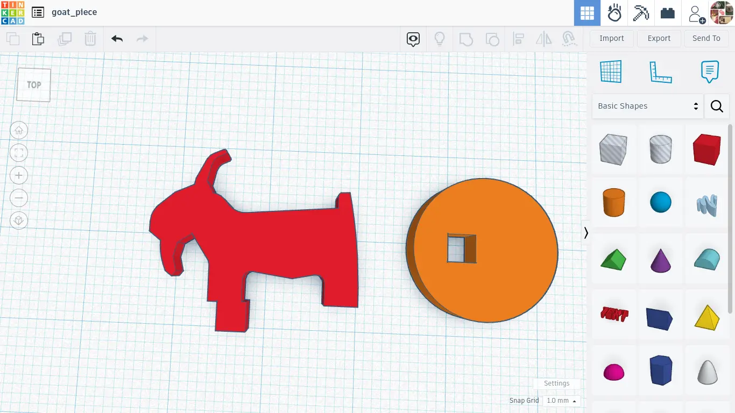Select the red box shape

[x=706, y=149]
